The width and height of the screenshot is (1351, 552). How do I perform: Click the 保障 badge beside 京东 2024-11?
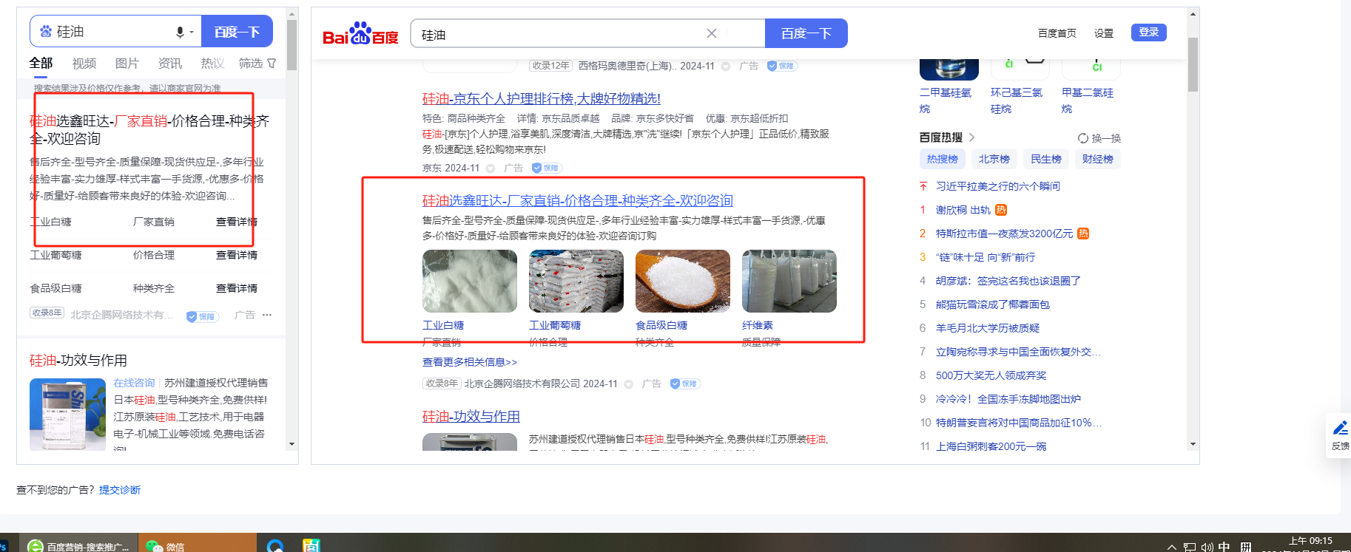point(548,168)
